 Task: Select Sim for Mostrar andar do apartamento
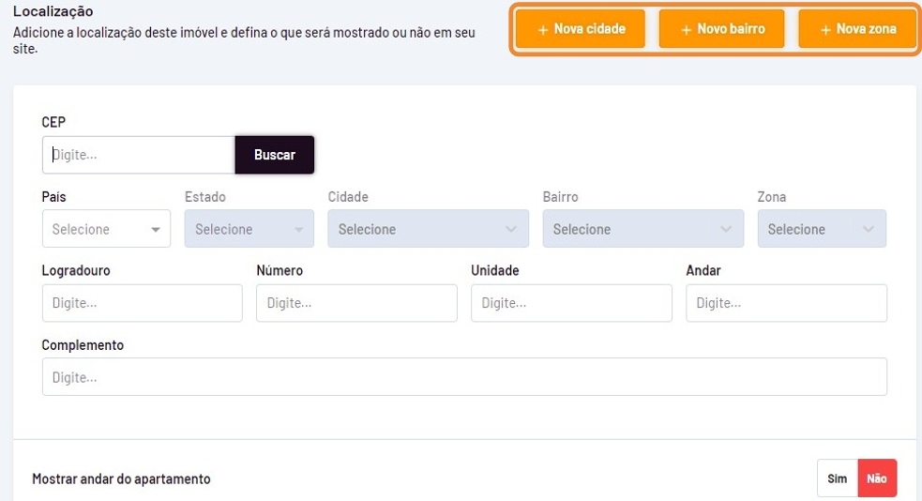point(837,478)
